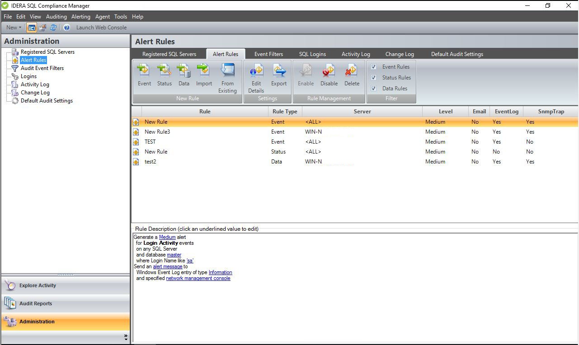
Task: Toggle the Data Rules filter checkbox
Action: pyautogui.click(x=374, y=89)
